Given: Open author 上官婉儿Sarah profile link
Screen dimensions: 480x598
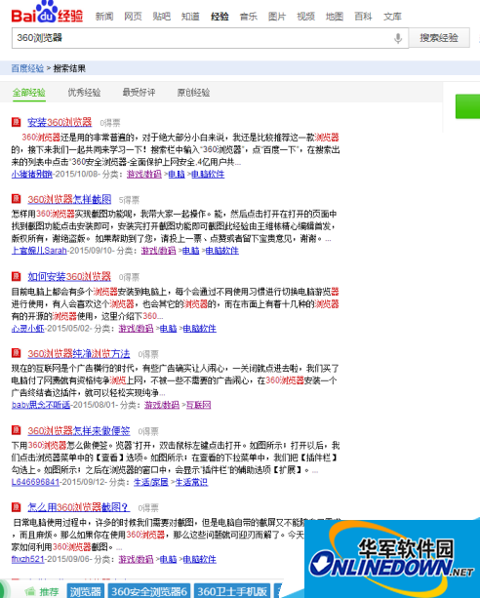Looking at the screenshot, I should tap(39, 251).
